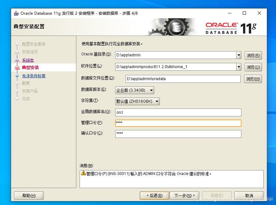Expand the 数据库版本 企业版 dropdown
276x205 pixels.
135,90
